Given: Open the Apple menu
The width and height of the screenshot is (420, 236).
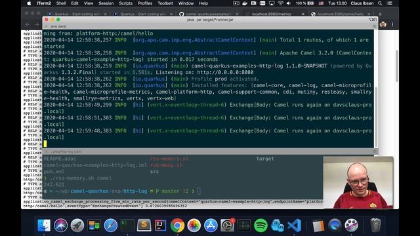Looking at the screenshot, I should tap(29, 3).
